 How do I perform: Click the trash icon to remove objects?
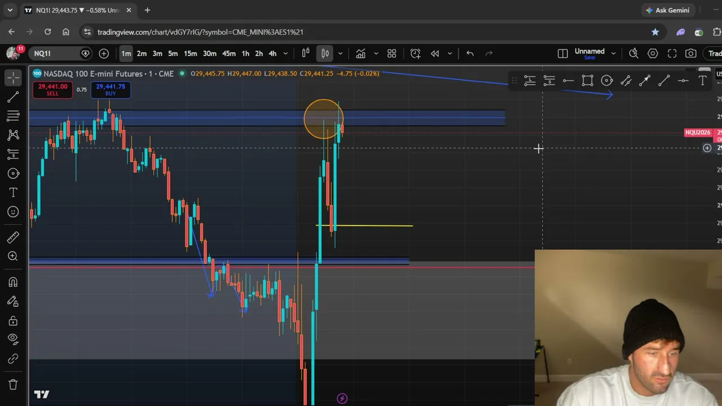[13, 385]
